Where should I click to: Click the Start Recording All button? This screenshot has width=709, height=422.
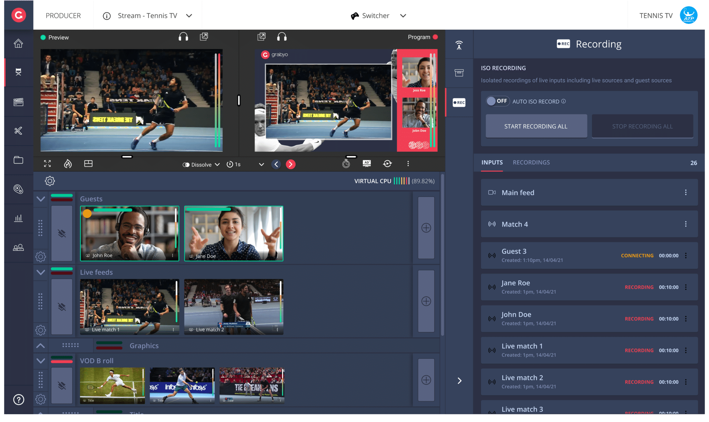coord(536,126)
